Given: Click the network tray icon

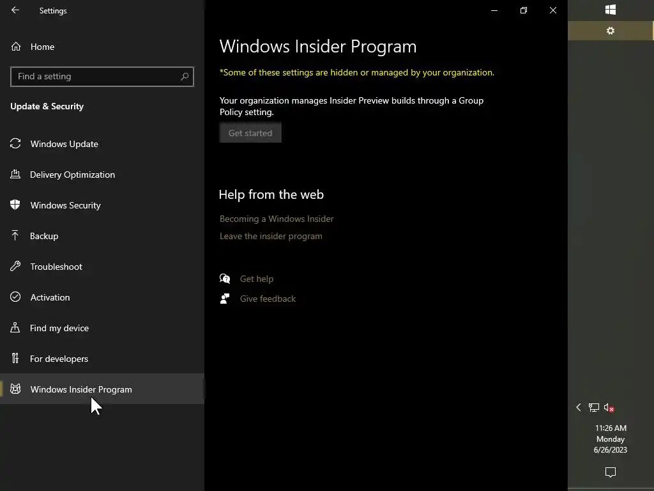Looking at the screenshot, I should (x=594, y=407).
